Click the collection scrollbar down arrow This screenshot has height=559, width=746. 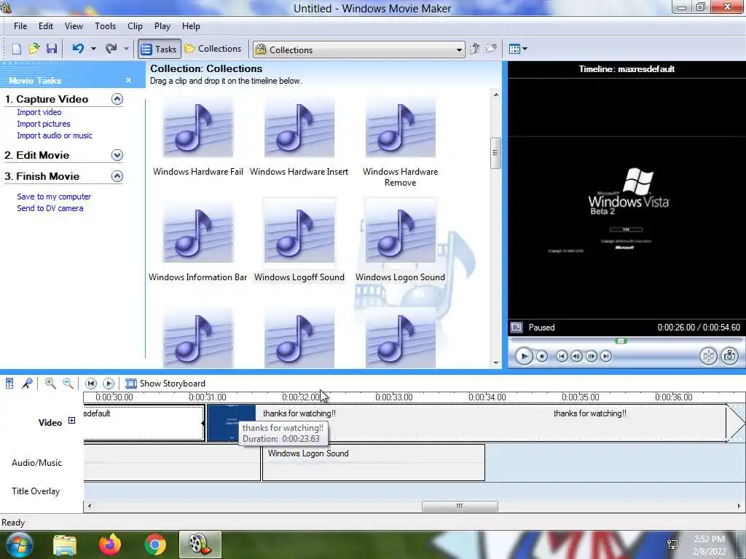(x=495, y=362)
